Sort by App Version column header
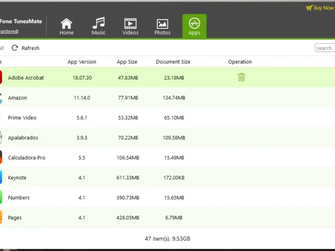This screenshot has height=251, width=335. click(x=82, y=61)
